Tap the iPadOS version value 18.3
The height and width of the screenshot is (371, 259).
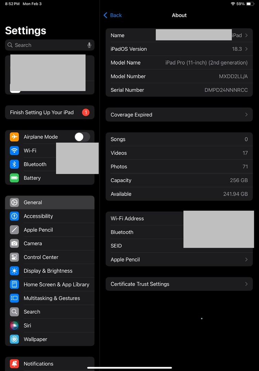click(237, 49)
